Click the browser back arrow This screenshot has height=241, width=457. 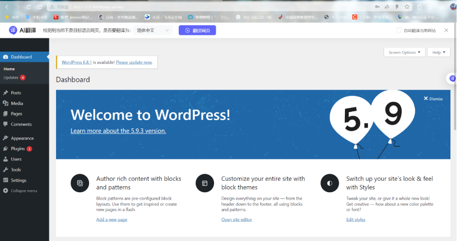(7, 7)
